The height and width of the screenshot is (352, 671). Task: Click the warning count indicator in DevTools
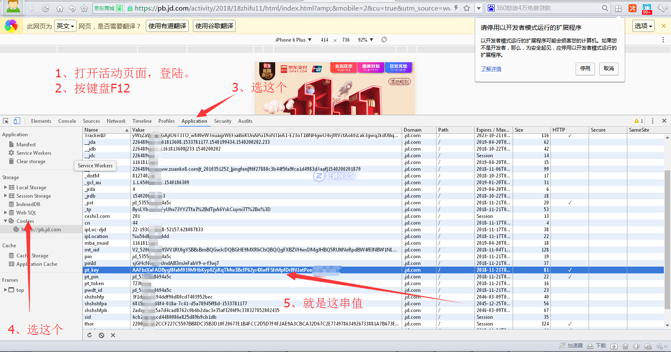[639, 121]
